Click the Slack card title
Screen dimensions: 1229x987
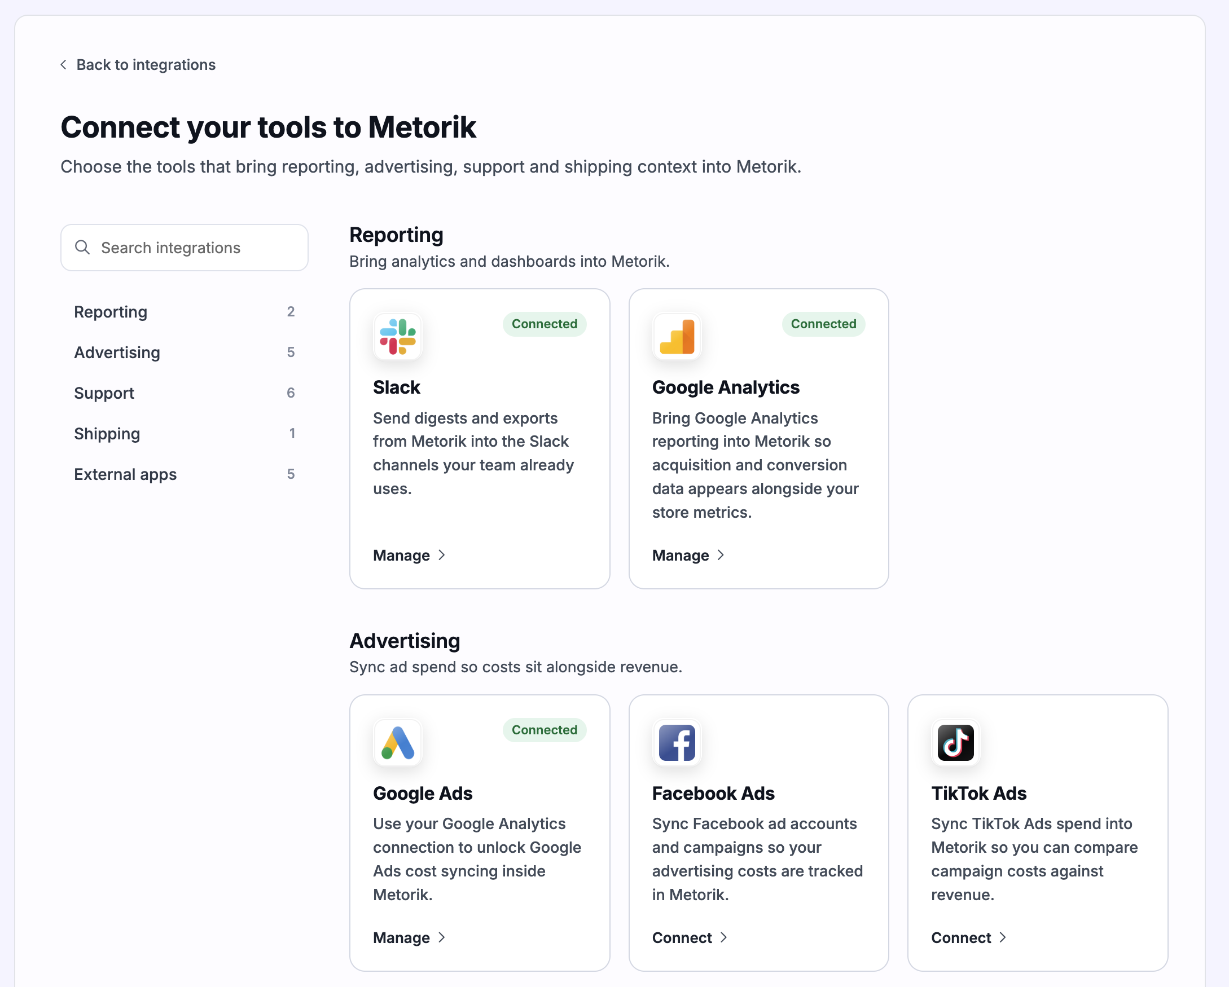coord(396,387)
